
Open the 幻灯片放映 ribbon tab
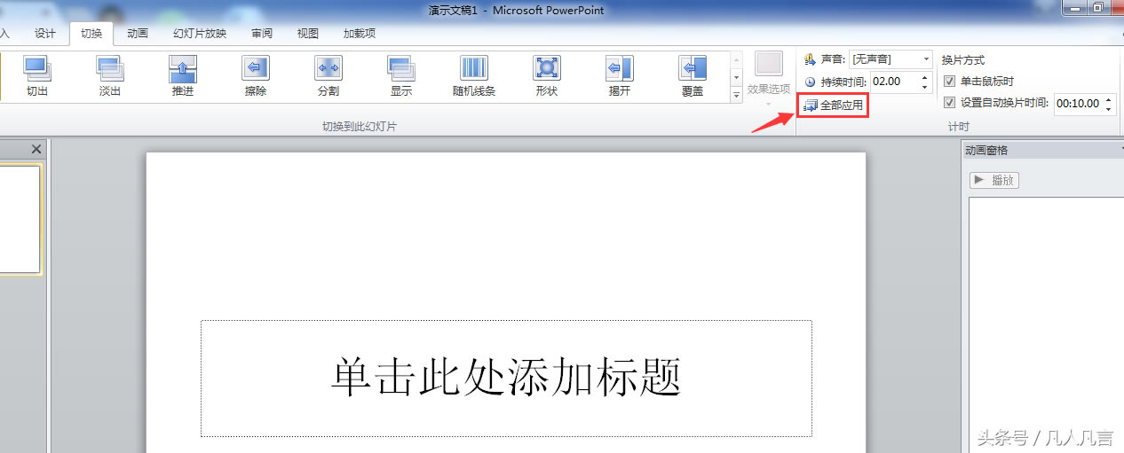[x=200, y=34]
